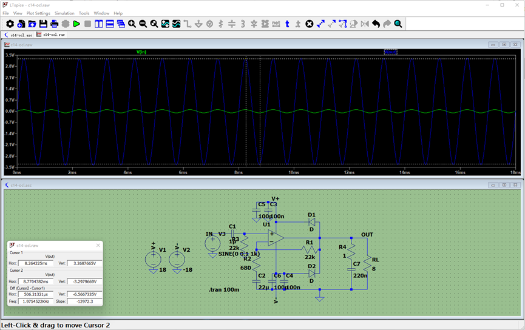Open the View menu
The height and width of the screenshot is (330, 525).
tap(18, 13)
